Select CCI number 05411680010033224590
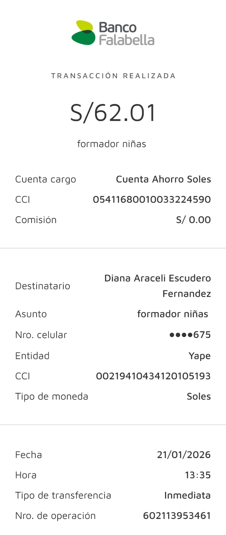 tap(152, 200)
